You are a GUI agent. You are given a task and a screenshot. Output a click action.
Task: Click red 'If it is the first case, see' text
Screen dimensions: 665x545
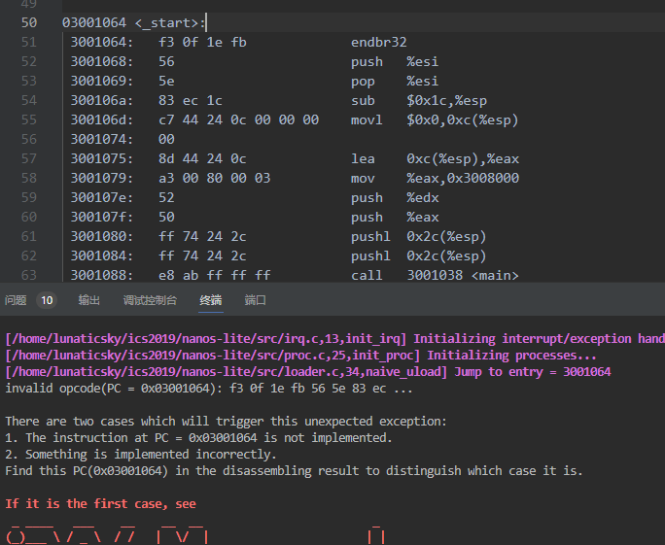pyautogui.click(x=100, y=504)
